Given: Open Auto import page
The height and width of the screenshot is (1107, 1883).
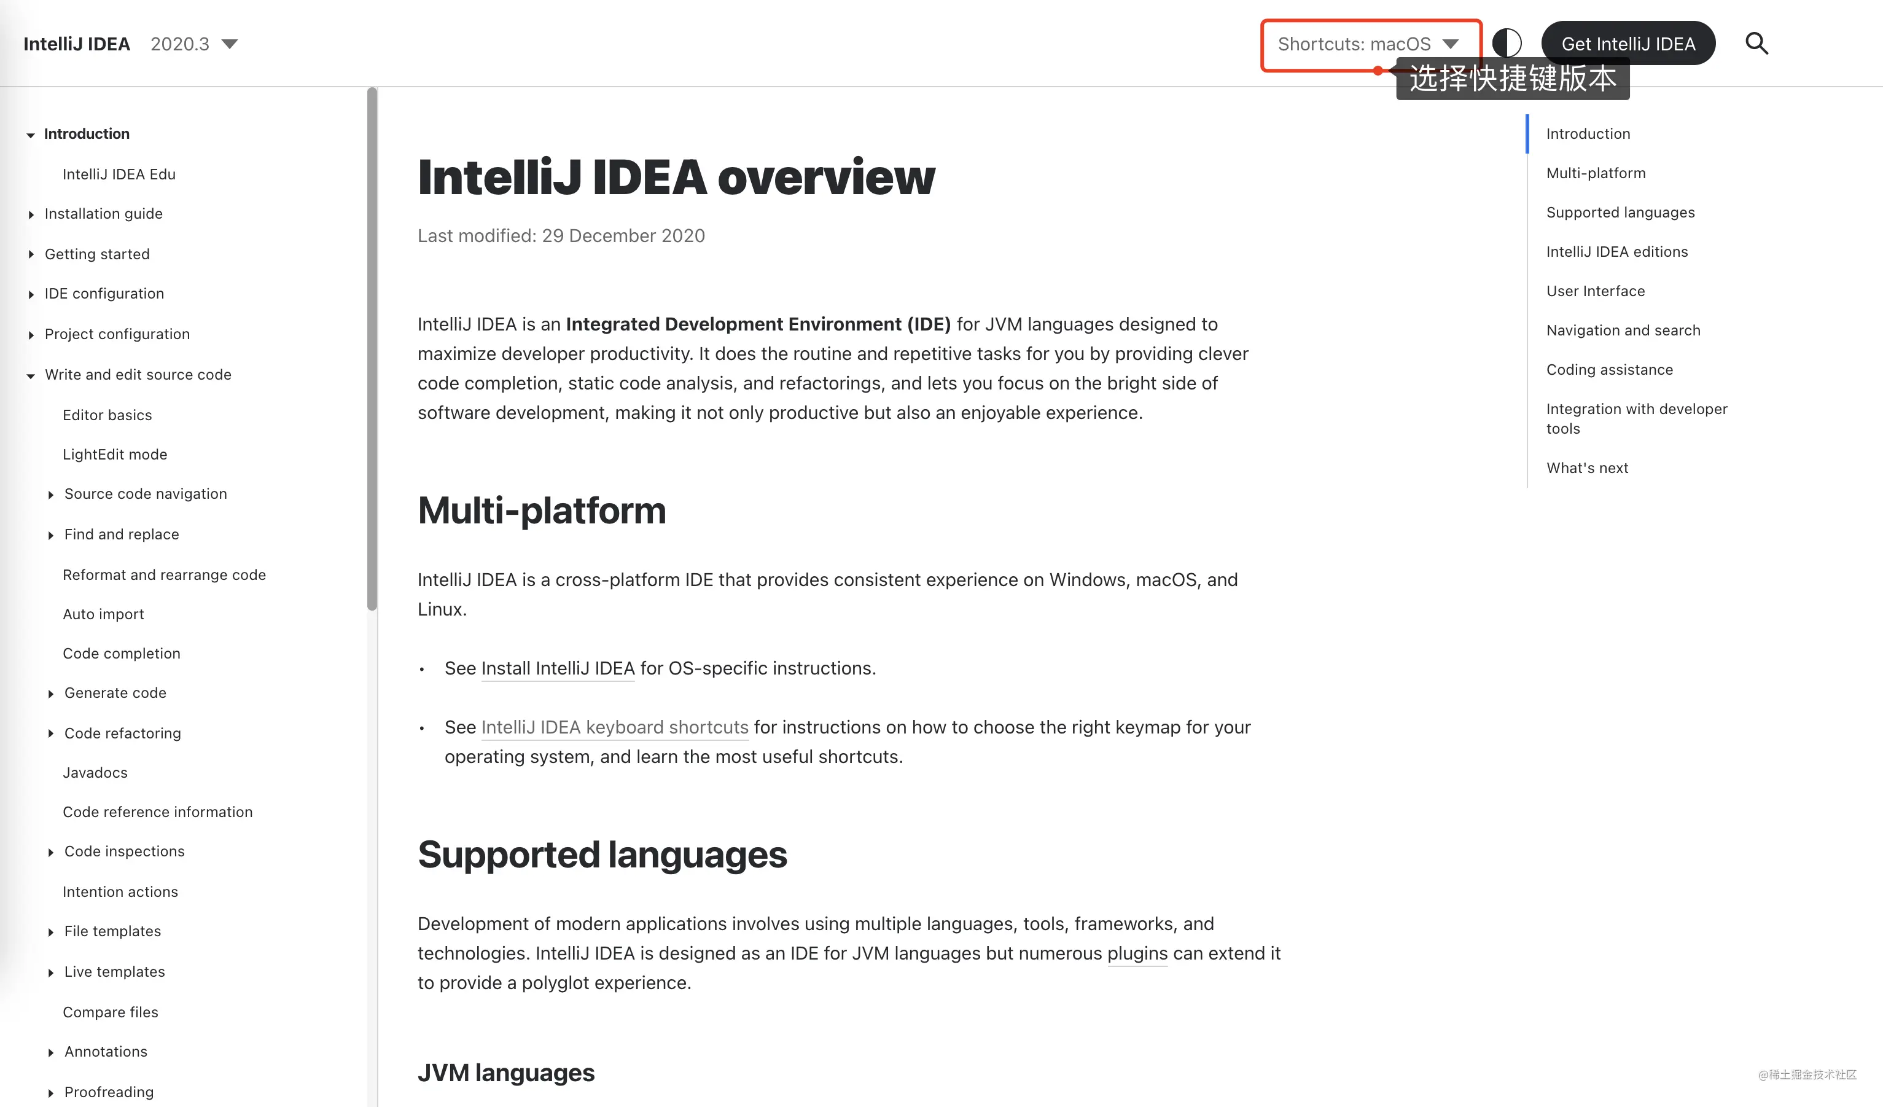Looking at the screenshot, I should click(103, 614).
